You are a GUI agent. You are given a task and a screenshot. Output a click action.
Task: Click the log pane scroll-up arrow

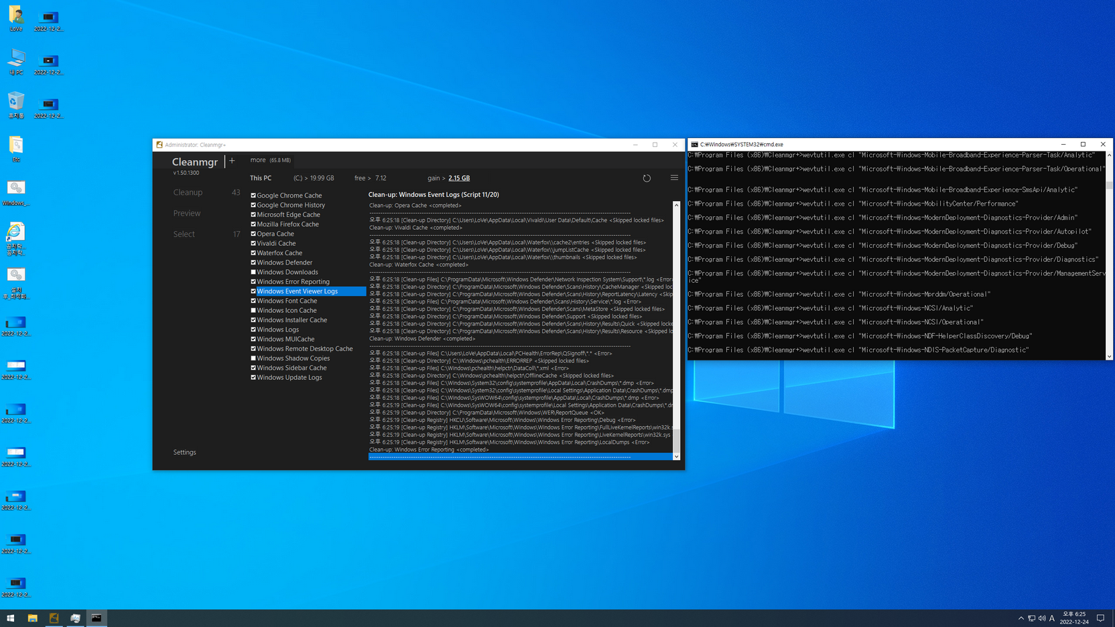[x=676, y=205]
